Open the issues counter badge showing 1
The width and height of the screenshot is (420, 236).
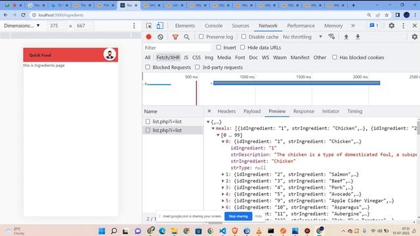point(374,26)
